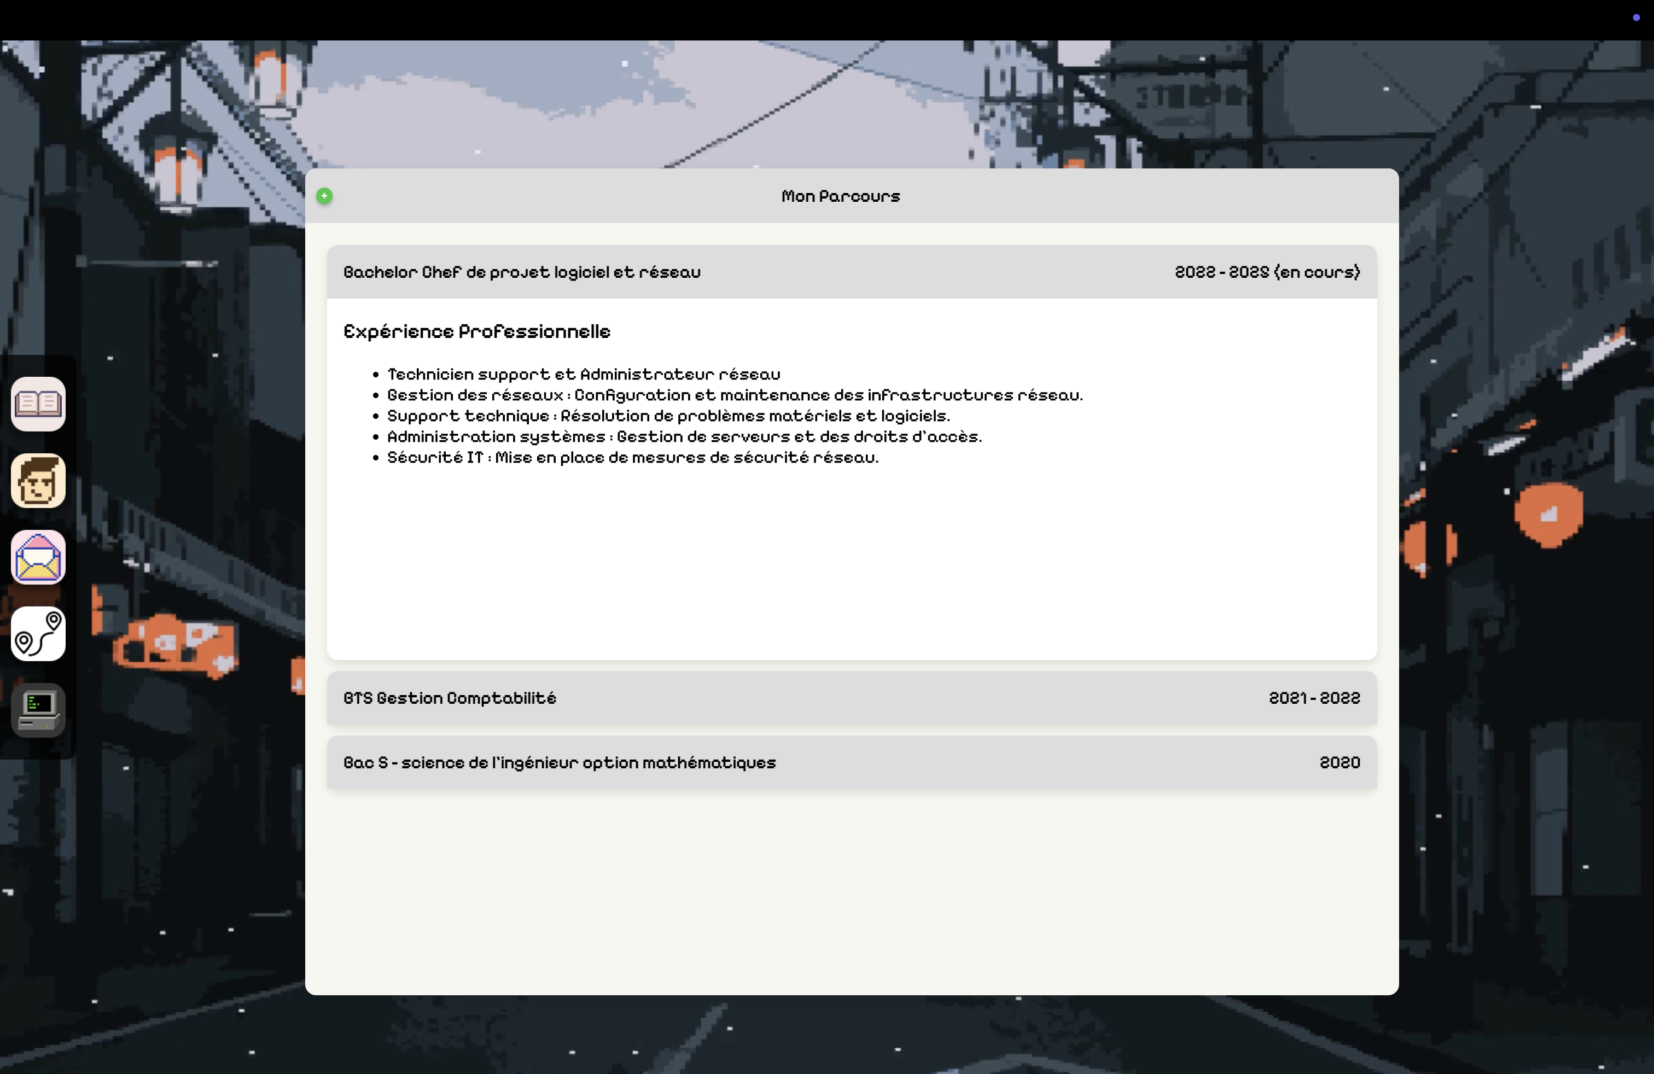This screenshot has width=1654, height=1074.
Task: Select the 'Administration systèmes' bullet line
Action: 685,437
